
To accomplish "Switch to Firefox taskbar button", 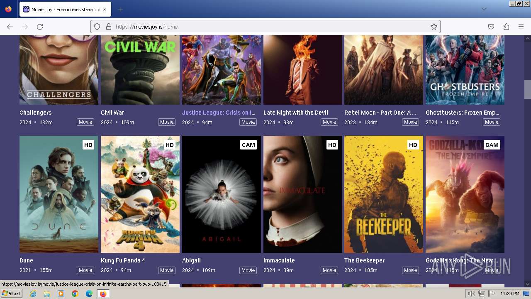I will (x=103, y=294).
